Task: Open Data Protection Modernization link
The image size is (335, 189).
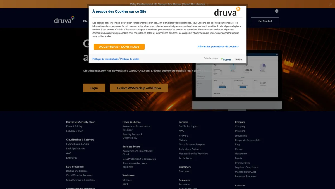Action: pyautogui.click(x=139, y=159)
